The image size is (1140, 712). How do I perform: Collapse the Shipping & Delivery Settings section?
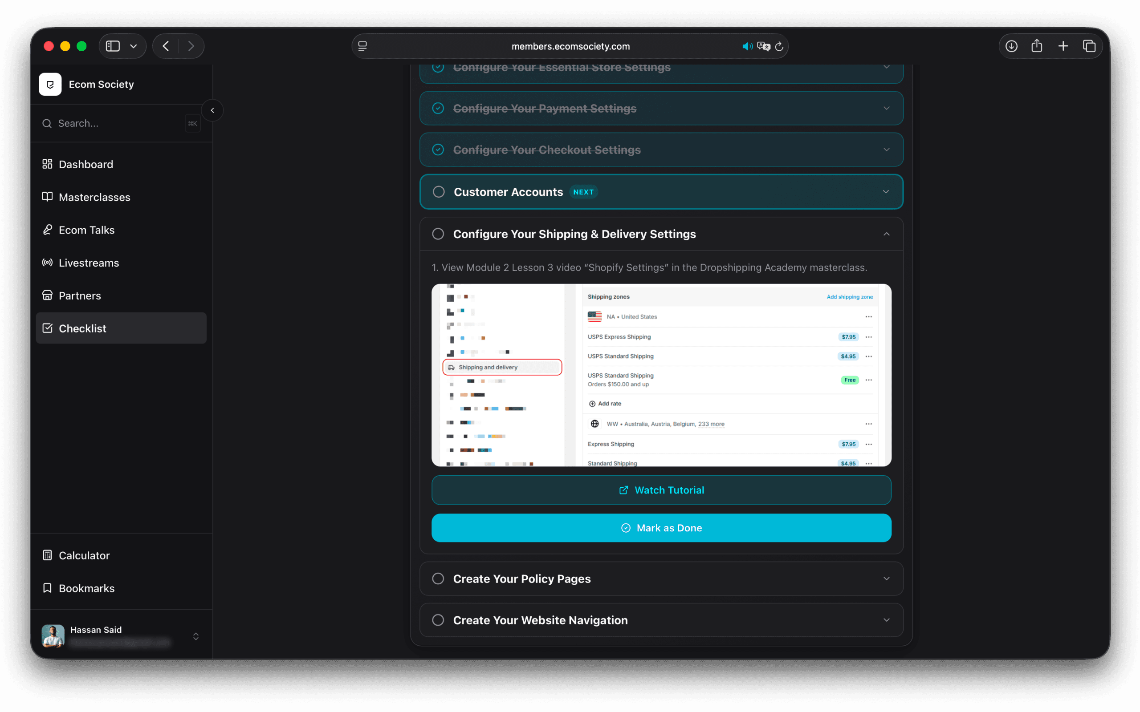click(x=886, y=234)
